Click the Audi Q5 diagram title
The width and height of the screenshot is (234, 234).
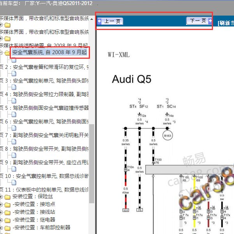tap(132, 79)
